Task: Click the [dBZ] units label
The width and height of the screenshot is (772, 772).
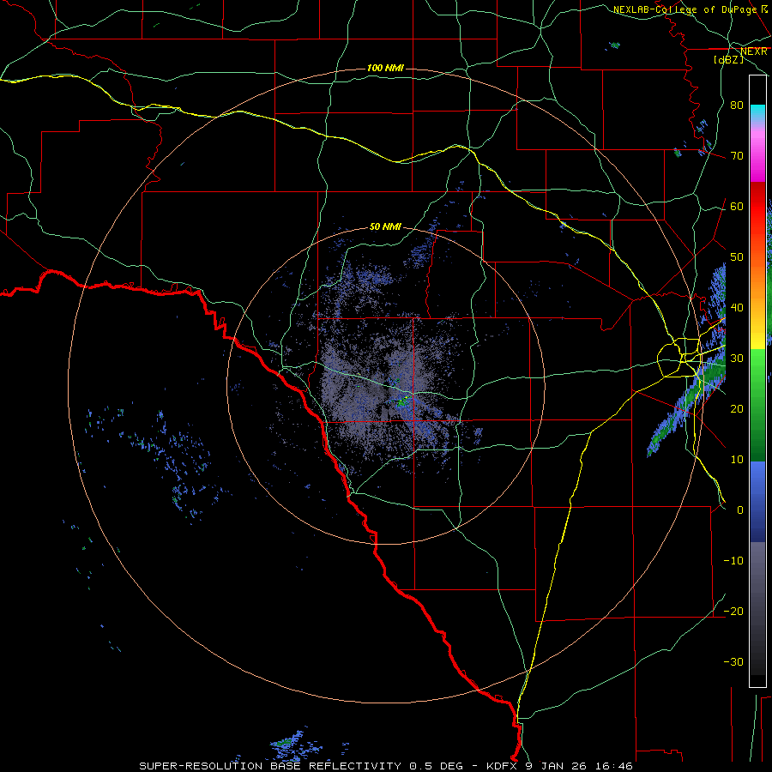Action: 728,59
